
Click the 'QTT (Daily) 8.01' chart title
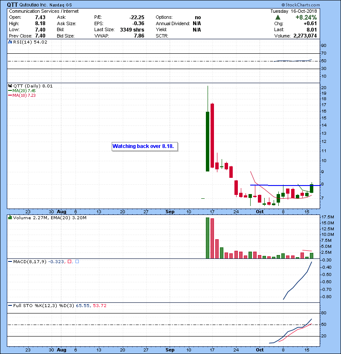point(33,86)
